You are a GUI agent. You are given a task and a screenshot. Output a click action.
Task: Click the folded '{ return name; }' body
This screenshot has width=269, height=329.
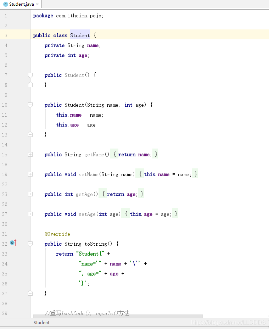coord(134,155)
